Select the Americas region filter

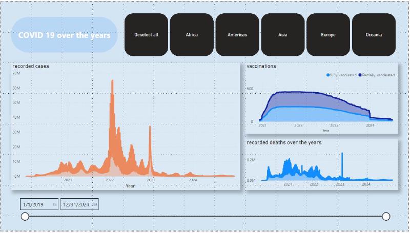[237, 35]
